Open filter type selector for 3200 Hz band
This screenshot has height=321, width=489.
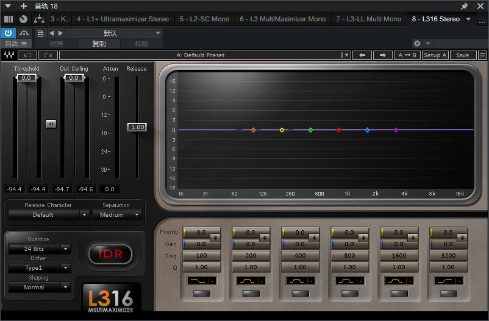point(449,281)
